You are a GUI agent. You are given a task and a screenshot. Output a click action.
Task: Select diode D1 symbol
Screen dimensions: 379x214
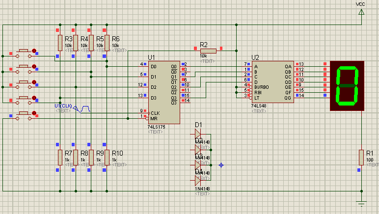pyautogui.click(x=198, y=134)
